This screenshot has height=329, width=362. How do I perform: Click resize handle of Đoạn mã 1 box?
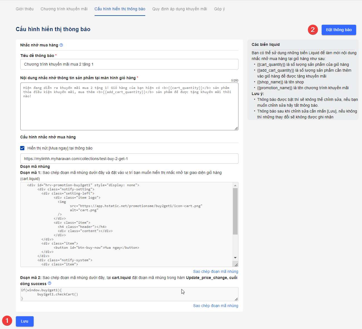tap(236, 265)
